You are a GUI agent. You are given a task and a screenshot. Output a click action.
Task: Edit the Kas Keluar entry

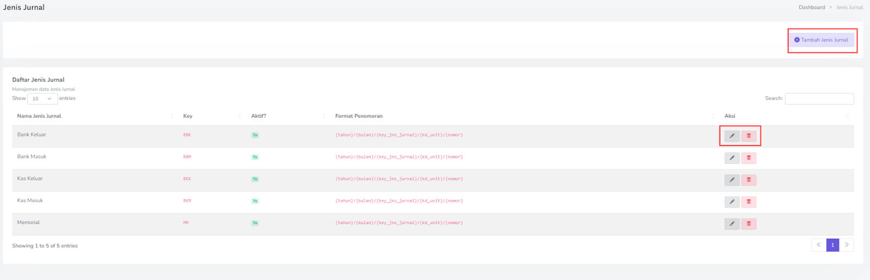click(732, 180)
